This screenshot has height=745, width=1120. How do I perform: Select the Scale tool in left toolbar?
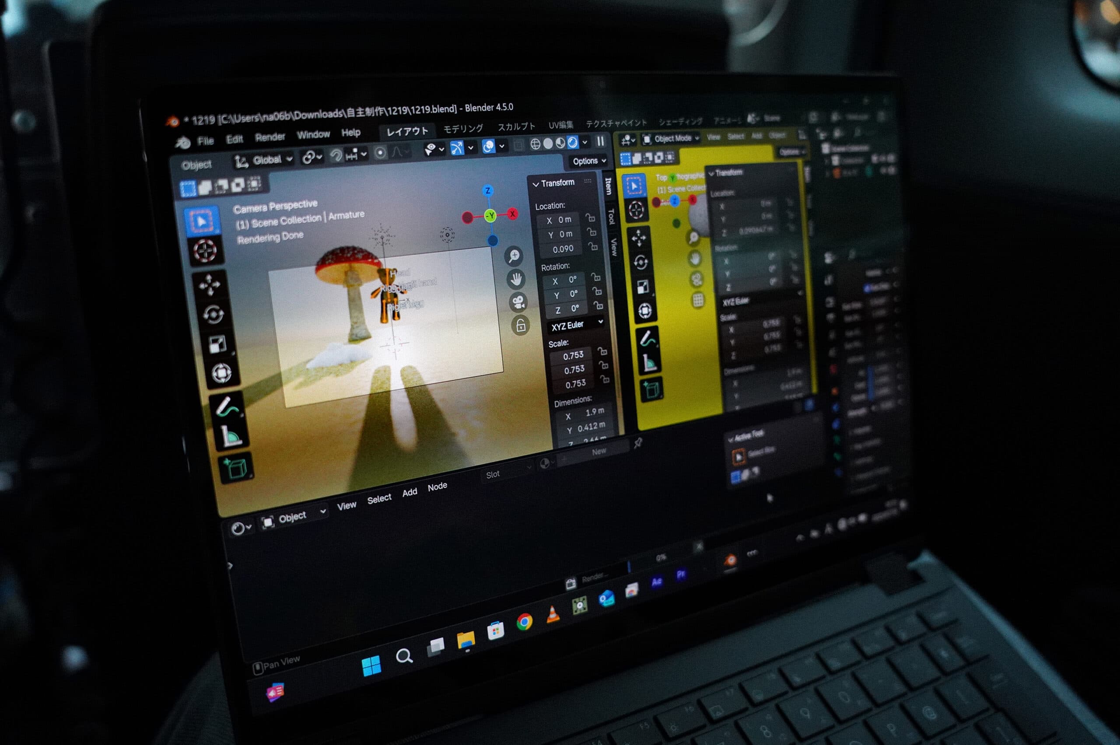217,344
